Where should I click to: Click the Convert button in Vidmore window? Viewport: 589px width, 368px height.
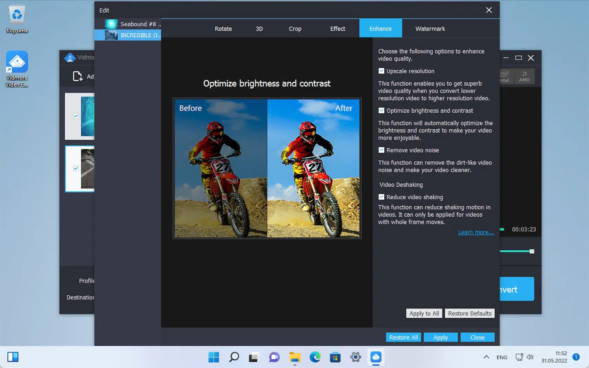[x=517, y=289]
